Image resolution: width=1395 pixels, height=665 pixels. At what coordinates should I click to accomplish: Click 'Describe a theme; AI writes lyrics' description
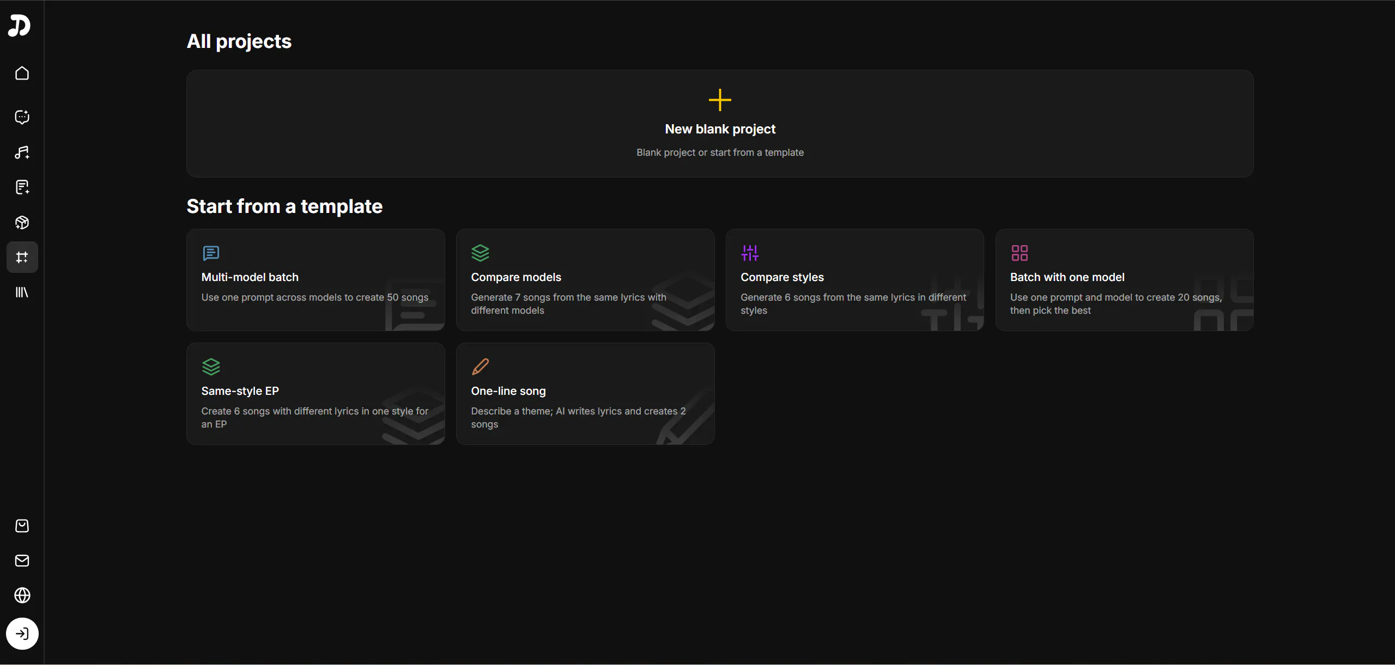(578, 418)
